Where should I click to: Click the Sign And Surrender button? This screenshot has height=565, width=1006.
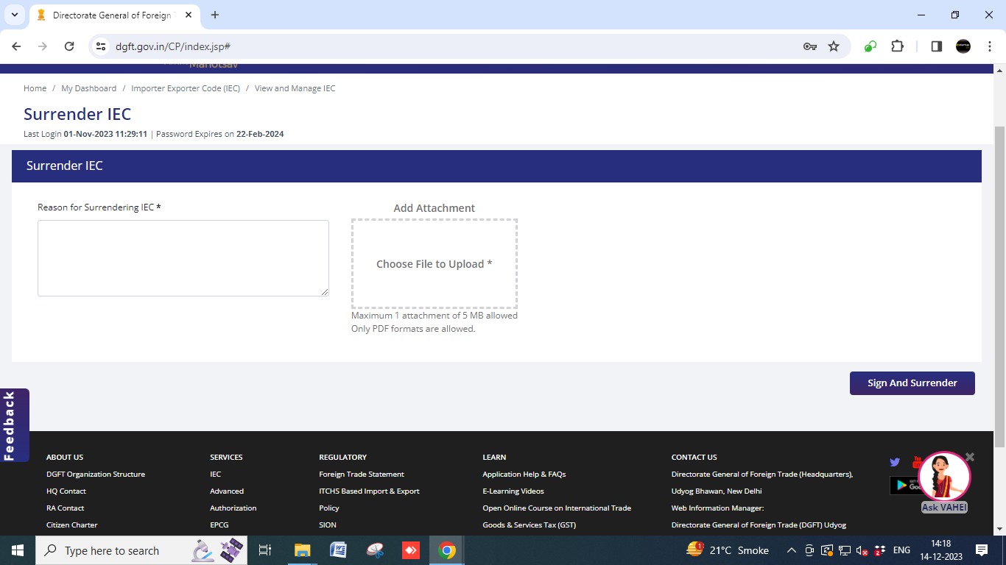click(x=912, y=383)
